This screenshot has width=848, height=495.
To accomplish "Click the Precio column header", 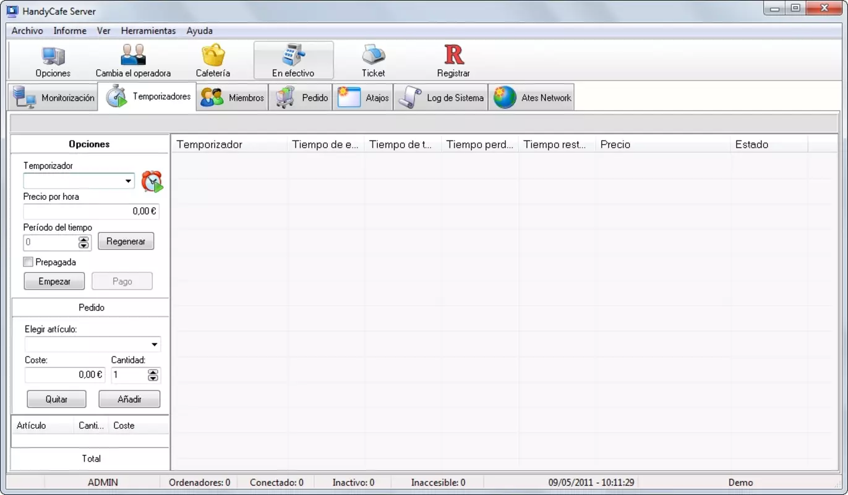I will tap(663, 144).
